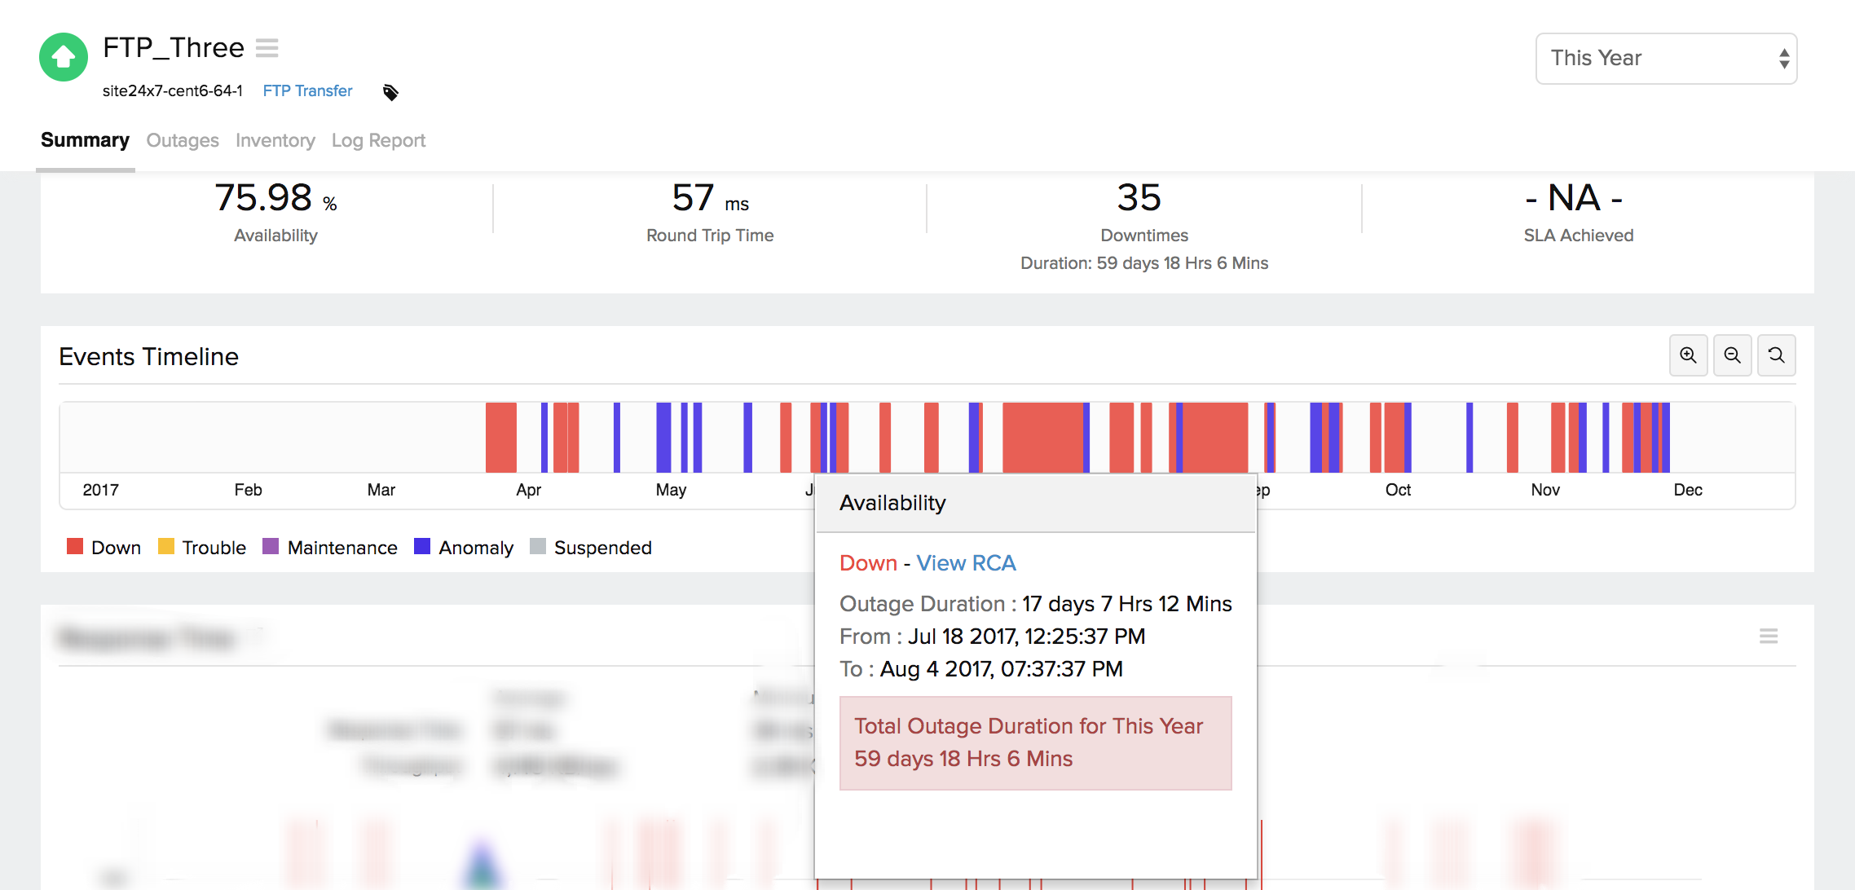Screen dimensions: 1855x890
Task: Zoom in on the Events Timeline
Action: coord(1688,355)
